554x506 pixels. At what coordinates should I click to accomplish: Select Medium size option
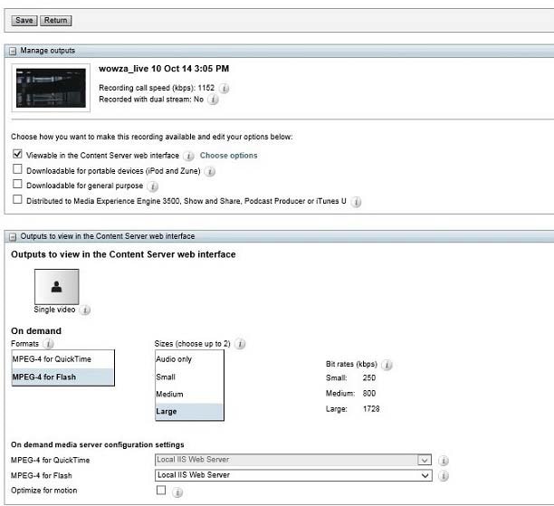(x=189, y=395)
